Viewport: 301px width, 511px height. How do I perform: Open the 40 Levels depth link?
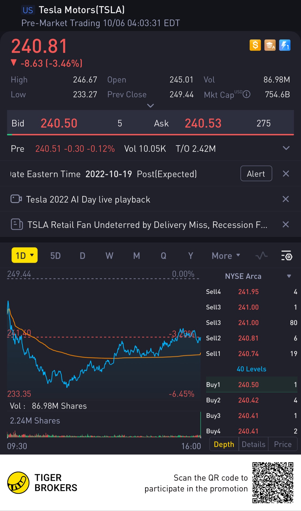[x=252, y=369]
